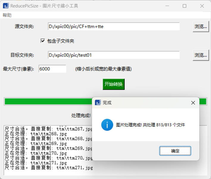
Task: Open the 帮助 menu
Action: tap(7, 15)
